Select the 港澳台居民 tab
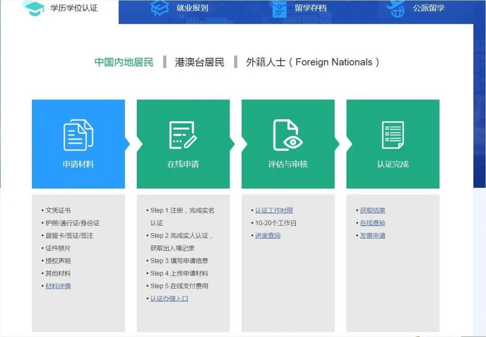Image resolution: width=486 pixels, height=337 pixels. point(199,62)
